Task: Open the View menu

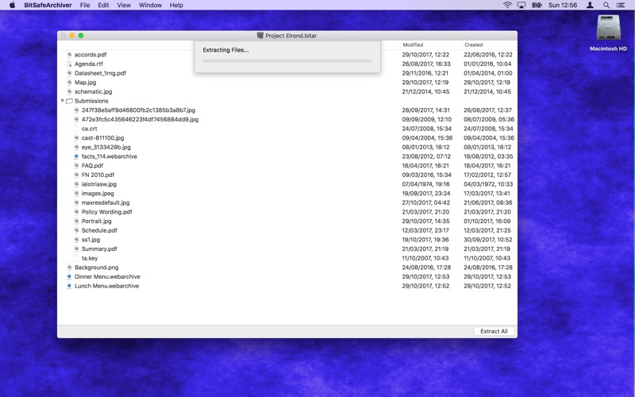Action: 124,5
